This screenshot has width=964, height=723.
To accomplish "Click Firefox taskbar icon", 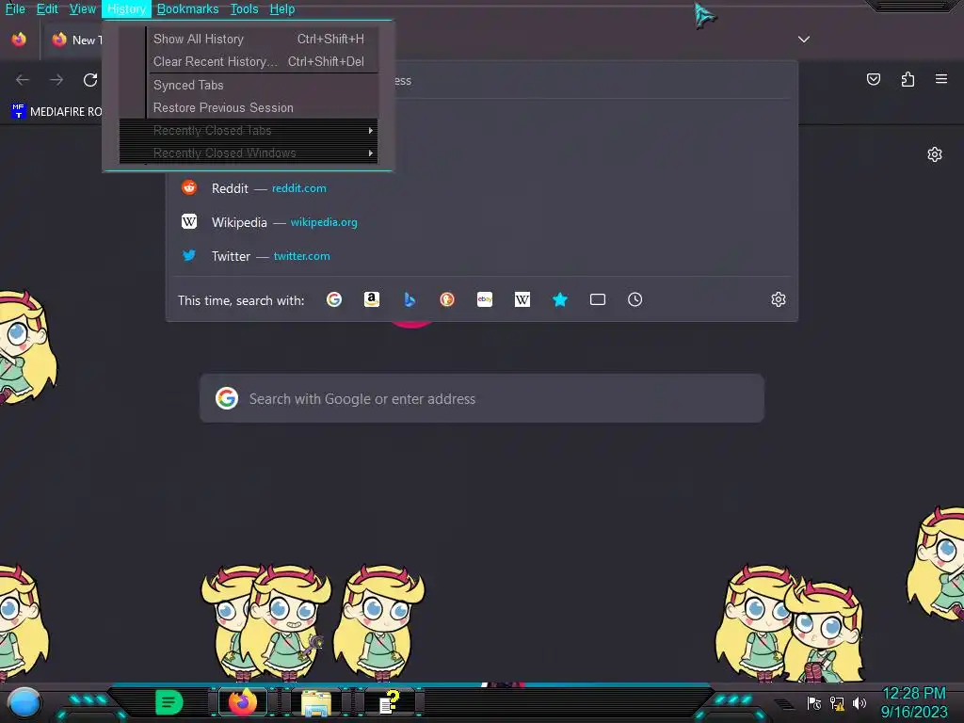I will (243, 702).
